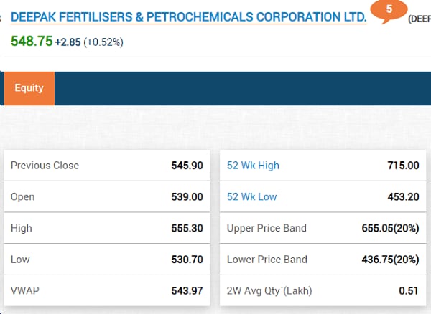
Task: Select the Lower Price Band value 436.75(20%)
Action: coord(390,260)
